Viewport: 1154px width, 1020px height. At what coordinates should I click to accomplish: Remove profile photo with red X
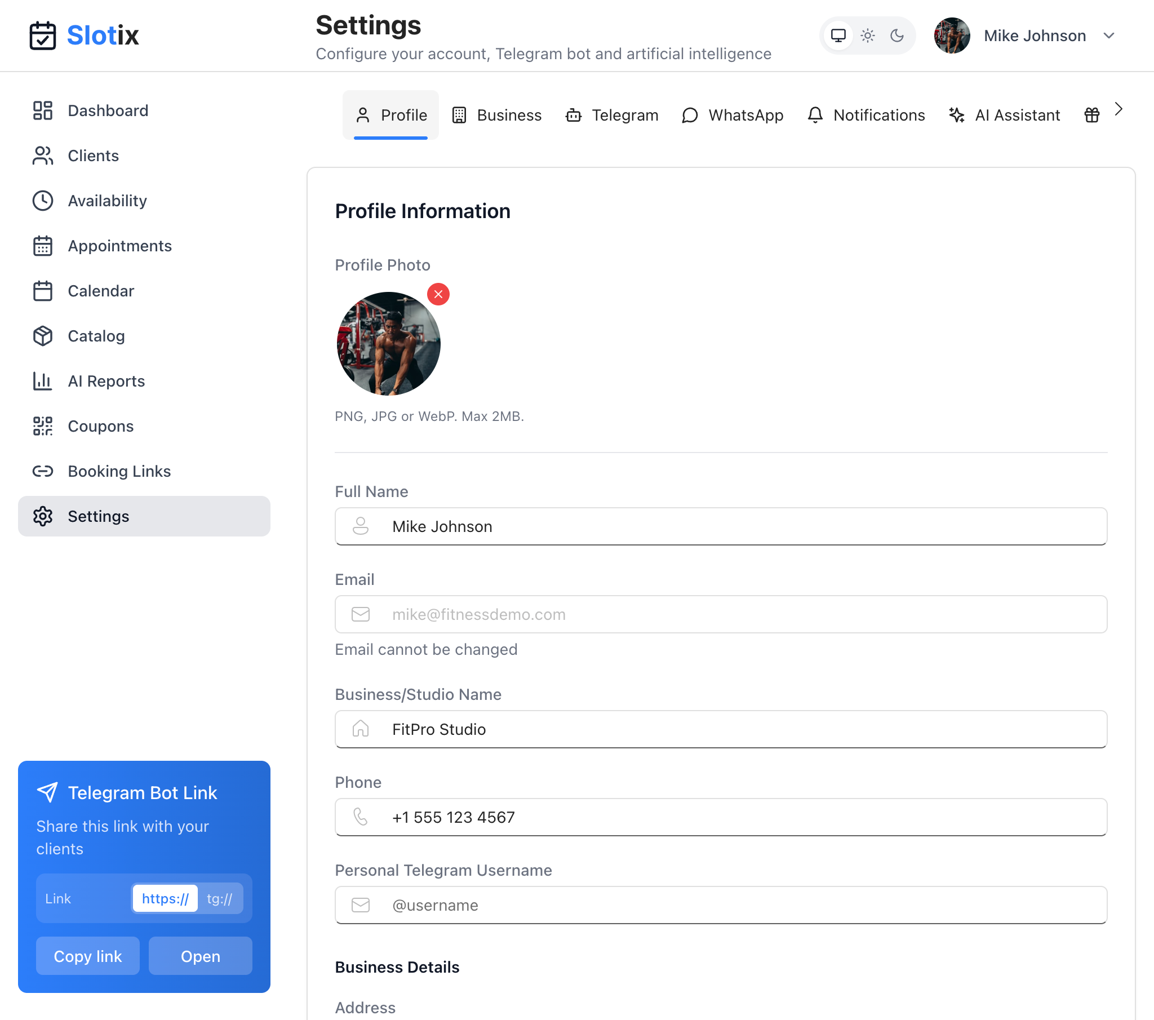438,294
